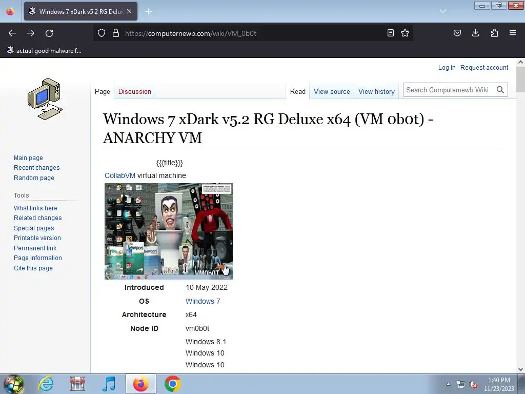
Task: Bookmark this page with the star
Action: [405, 33]
